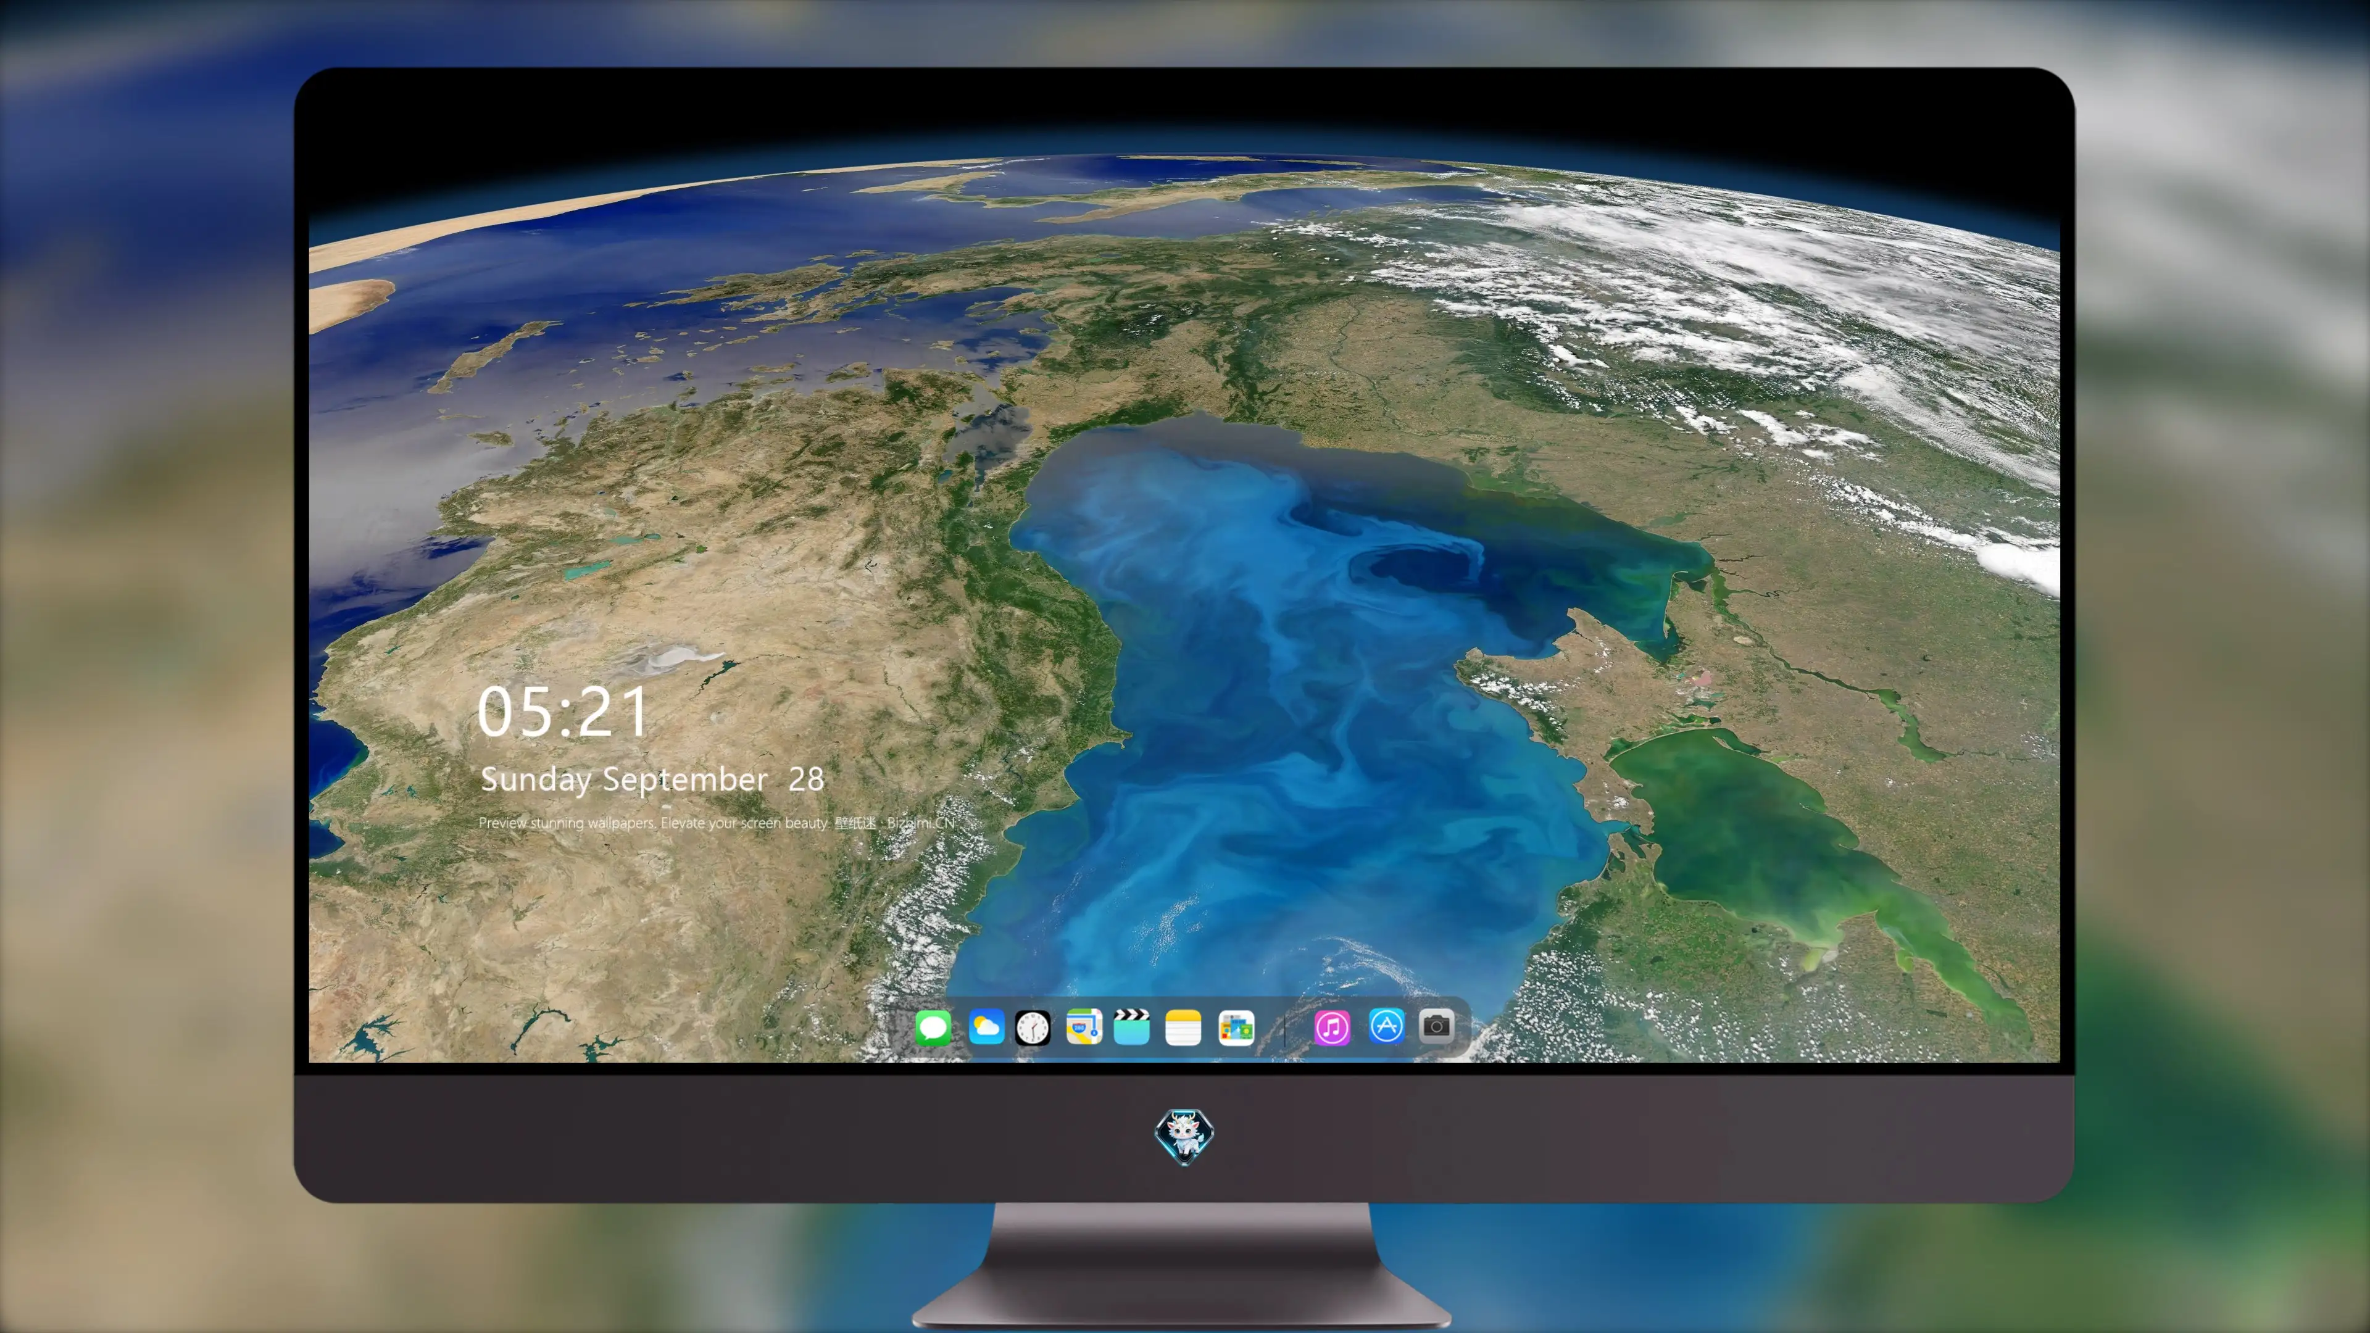Click the 05:21 clock display
Viewport: 2370px width, 1333px height.
pos(562,712)
